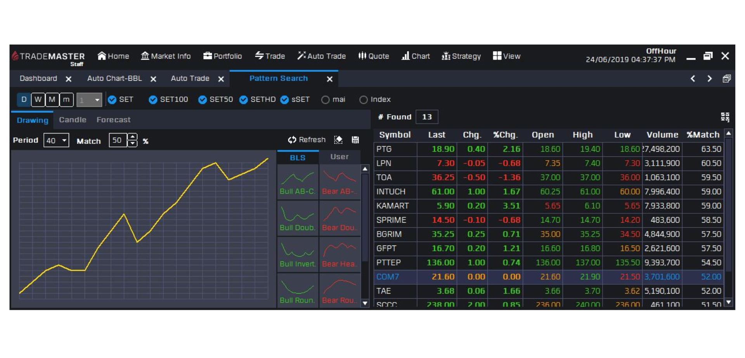Click results table scroll down arrow

(729, 302)
